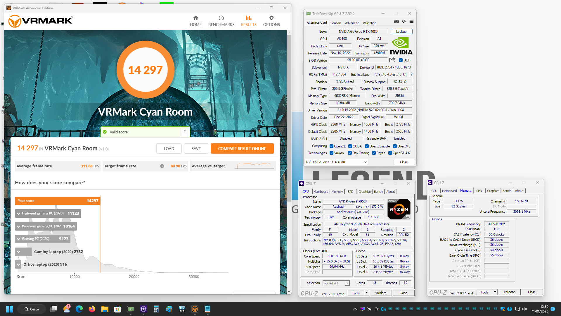The width and height of the screenshot is (561, 316).
Task: Open Tools dropdown arrow in right CPU-Z
Action: pyautogui.click(x=495, y=292)
